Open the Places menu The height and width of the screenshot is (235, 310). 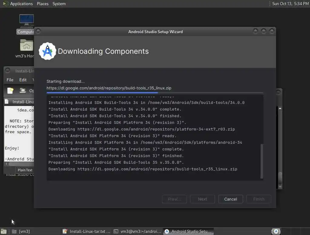42,4
